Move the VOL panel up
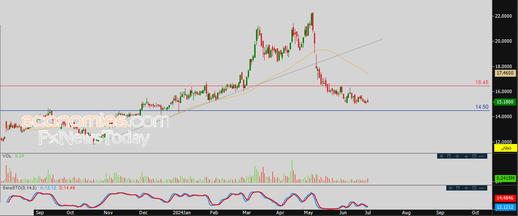The height and width of the screenshot is (216, 518). point(457,156)
